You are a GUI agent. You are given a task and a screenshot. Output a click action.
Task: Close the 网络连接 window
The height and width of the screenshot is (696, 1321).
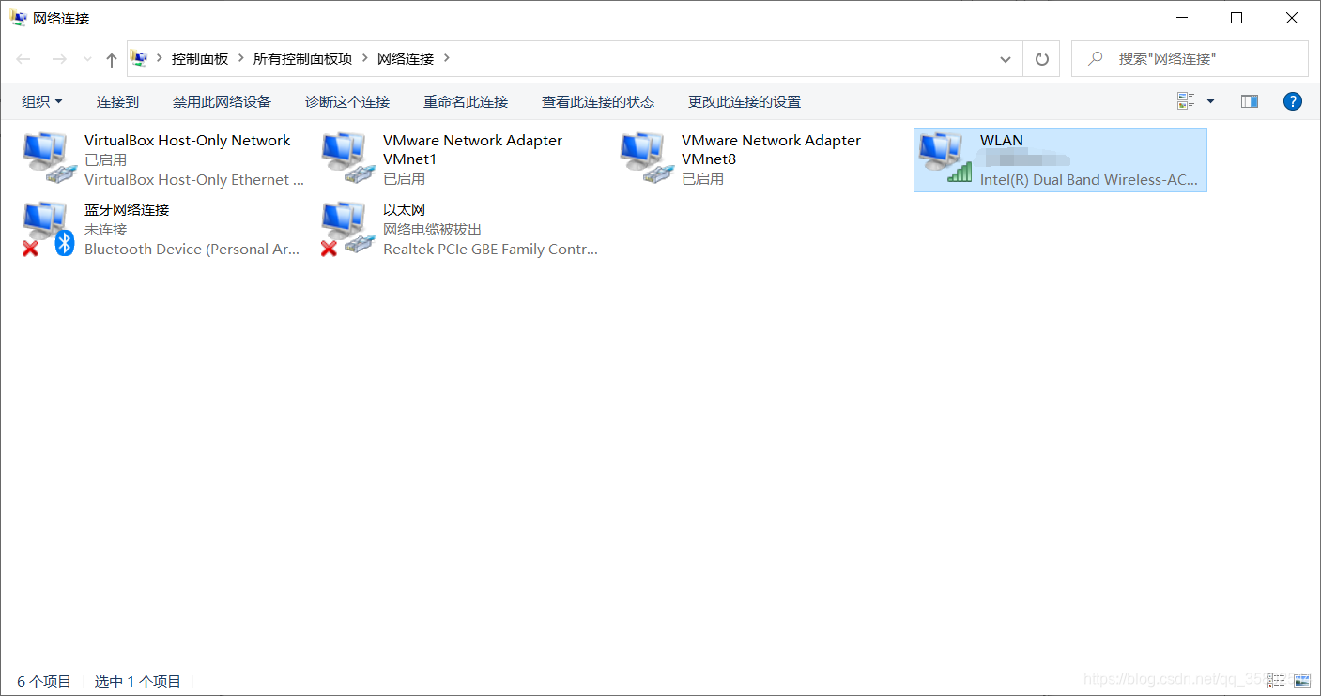point(1292,18)
